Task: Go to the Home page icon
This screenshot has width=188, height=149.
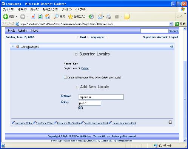Action: (48, 17)
